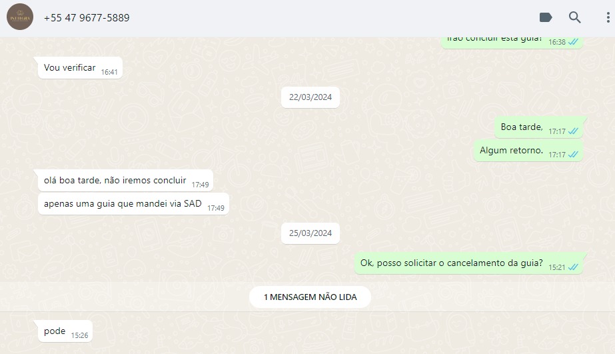Image resolution: width=615 pixels, height=354 pixels.
Task: Open the three-dot chat menu
Action: click(x=608, y=17)
